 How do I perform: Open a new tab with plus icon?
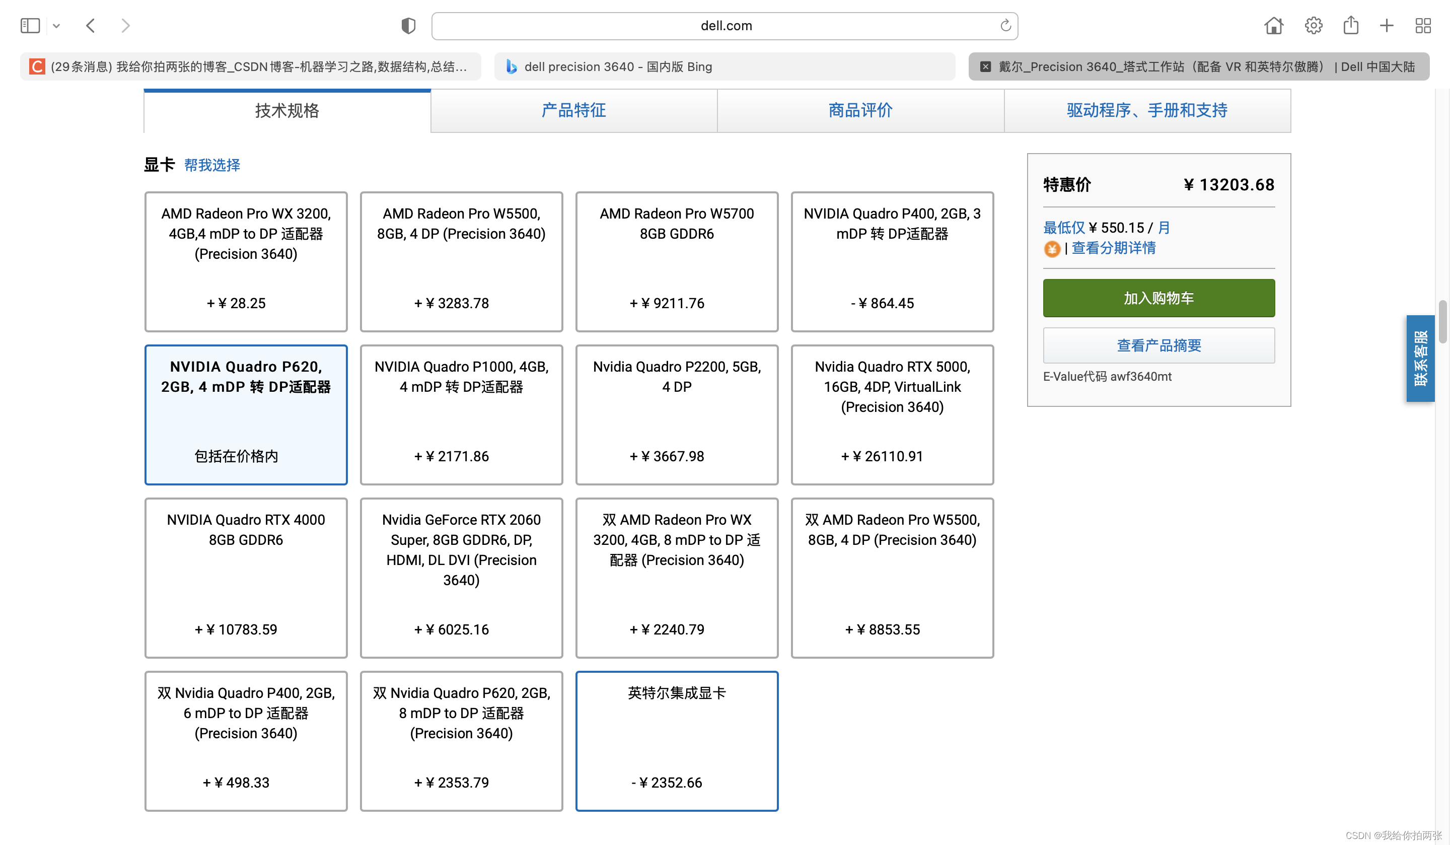click(1387, 25)
